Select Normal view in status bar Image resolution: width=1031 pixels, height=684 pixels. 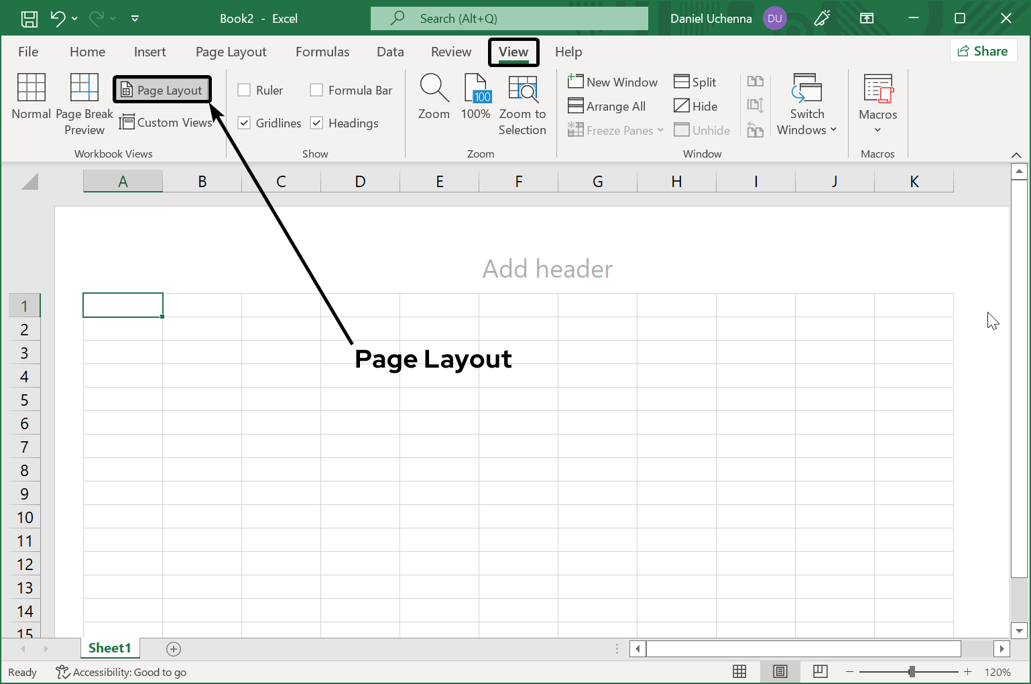point(739,671)
